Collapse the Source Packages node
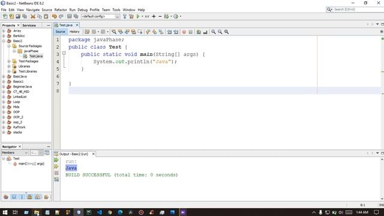Image resolution: width=384 pixels, height=216 pixels. point(9,46)
